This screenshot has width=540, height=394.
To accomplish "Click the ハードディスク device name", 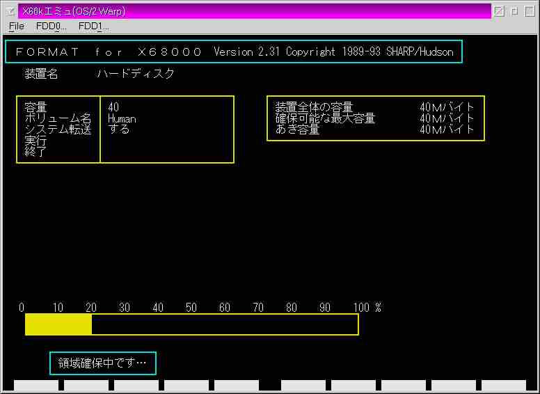I will [x=136, y=73].
